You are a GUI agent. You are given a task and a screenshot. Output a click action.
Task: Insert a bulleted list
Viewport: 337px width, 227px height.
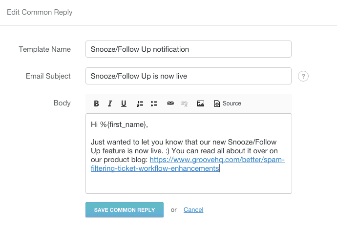[x=154, y=103]
